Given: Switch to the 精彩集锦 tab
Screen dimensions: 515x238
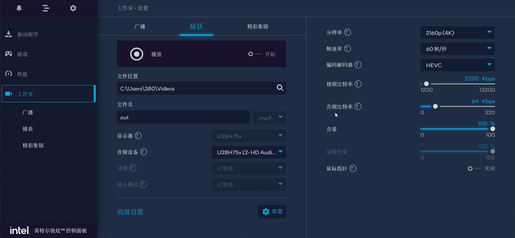Looking at the screenshot, I should tap(257, 27).
